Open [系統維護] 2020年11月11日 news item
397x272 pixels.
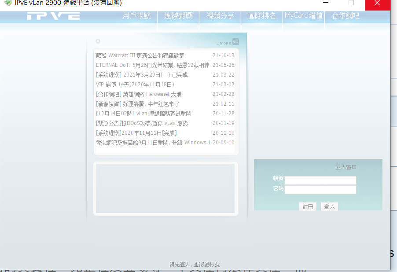136,133
